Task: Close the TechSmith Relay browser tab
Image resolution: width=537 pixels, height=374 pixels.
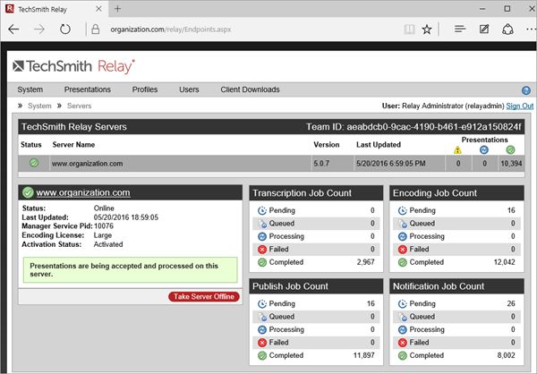Action: point(98,9)
